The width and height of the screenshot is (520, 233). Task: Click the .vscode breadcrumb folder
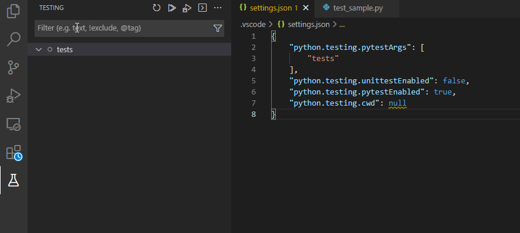(x=253, y=25)
